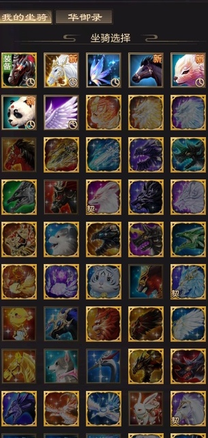Choose the dark brown horse with 新 badge
Screen dimensions: 208x438
tap(146, 70)
